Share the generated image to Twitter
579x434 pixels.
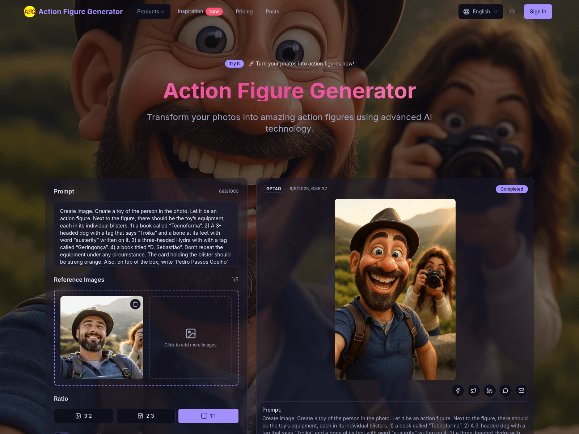tap(474, 391)
